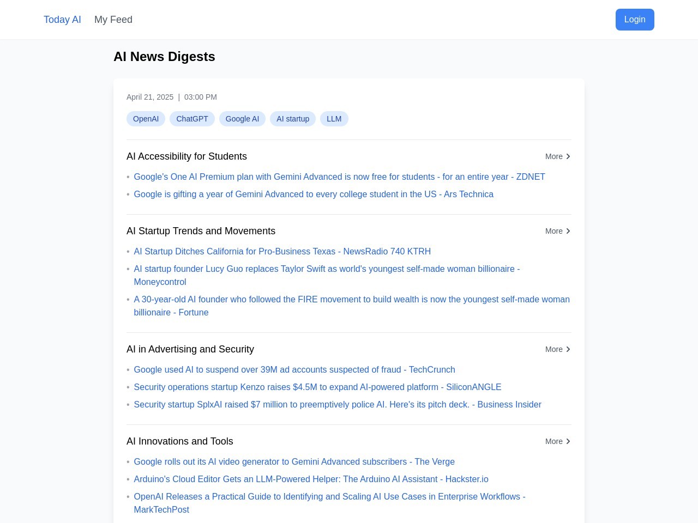Select the OpenAI tag
The image size is (698, 523).
[x=146, y=119]
